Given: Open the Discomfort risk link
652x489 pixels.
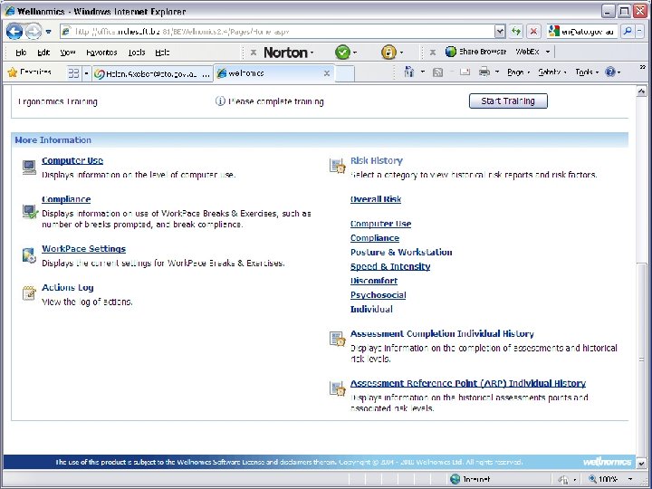Looking at the screenshot, I should point(374,281).
